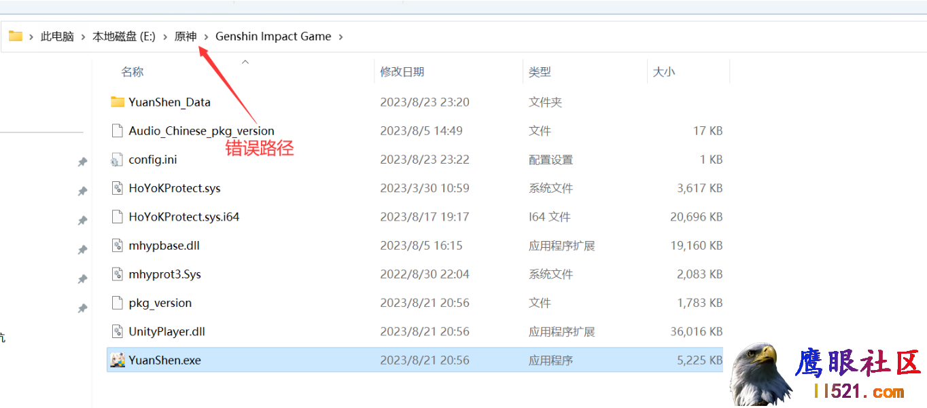Click the 应用程序 type cell
This screenshot has height=408, width=927.
click(x=551, y=360)
